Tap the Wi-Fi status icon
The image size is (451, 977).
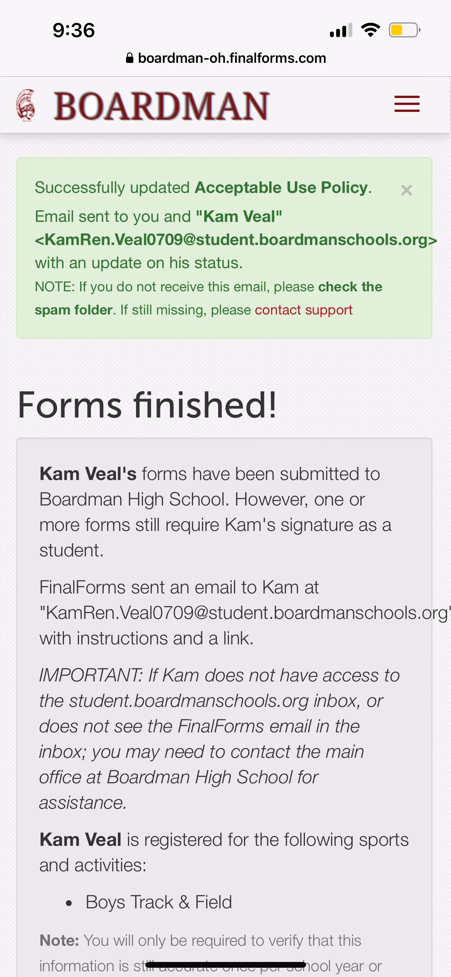tap(370, 30)
